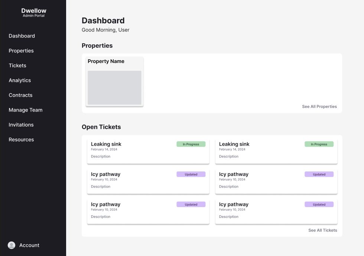Click the Account label in the sidebar
The image size is (364, 256).
pos(29,245)
